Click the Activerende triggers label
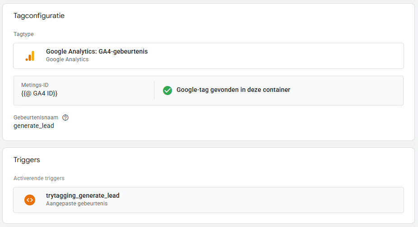418x227 pixels. pyautogui.click(x=39, y=178)
